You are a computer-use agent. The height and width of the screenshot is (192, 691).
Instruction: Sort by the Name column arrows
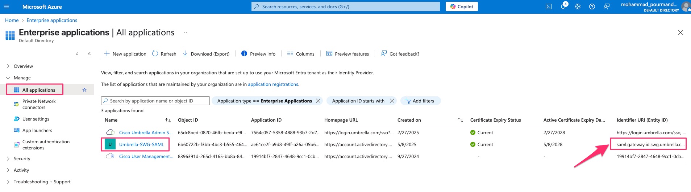point(168,120)
